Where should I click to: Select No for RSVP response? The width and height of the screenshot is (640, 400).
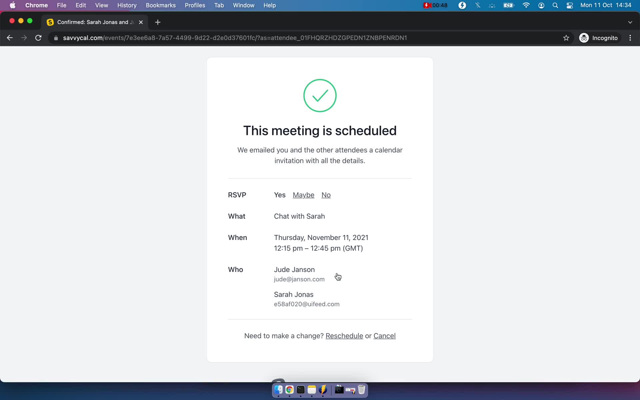click(326, 195)
